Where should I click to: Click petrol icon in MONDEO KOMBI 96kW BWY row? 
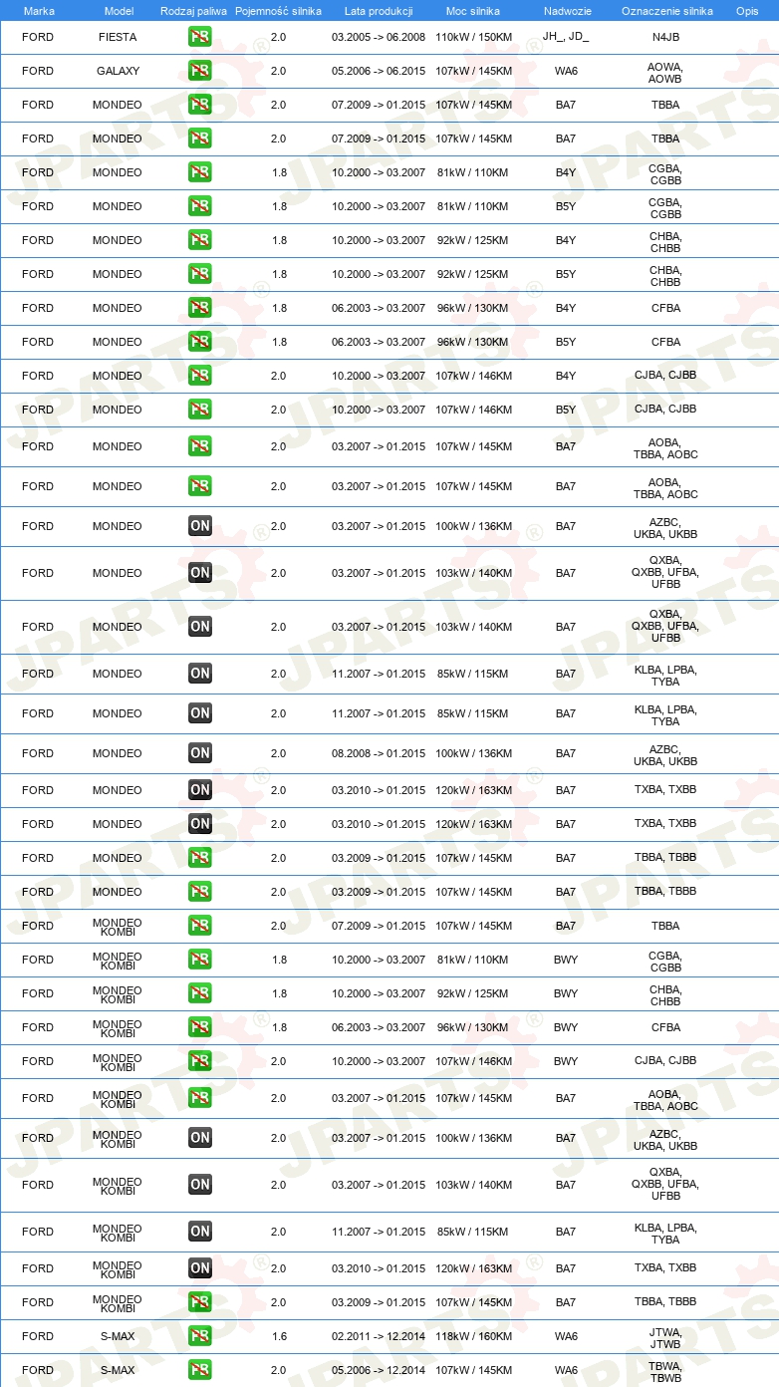(200, 1027)
